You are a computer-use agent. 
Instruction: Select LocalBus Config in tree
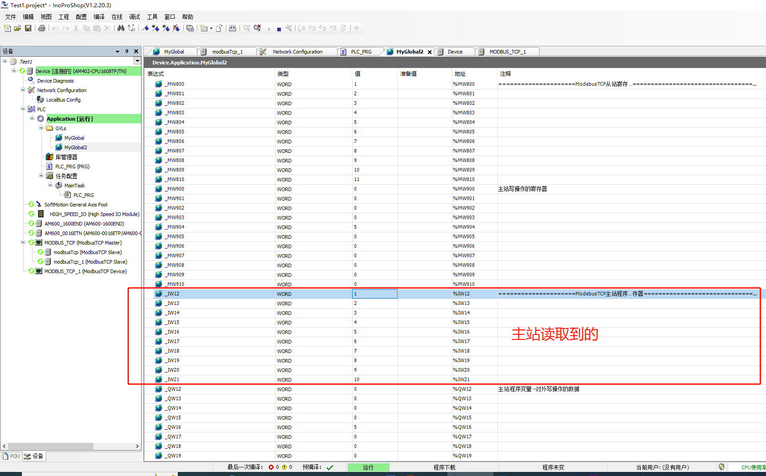click(63, 100)
